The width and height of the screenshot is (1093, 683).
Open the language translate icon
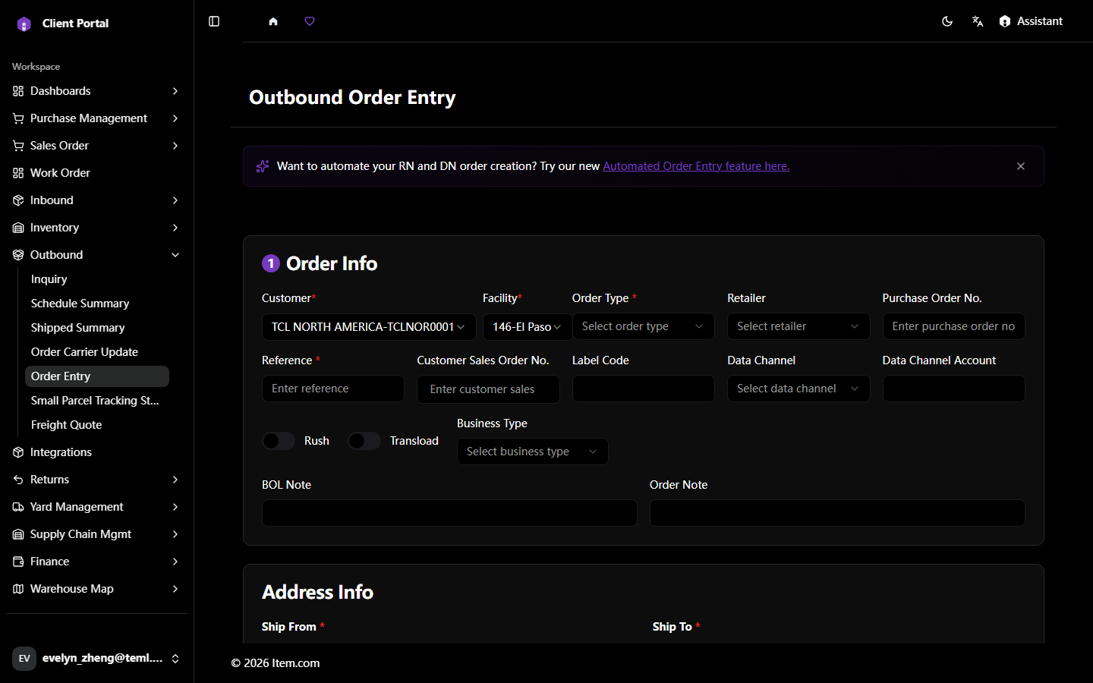click(978, 21)
